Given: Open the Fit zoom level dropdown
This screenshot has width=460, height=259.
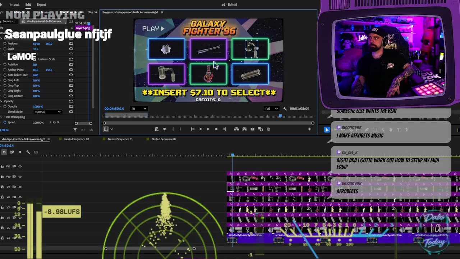Looking at the screenshot, I should point(139,109).
